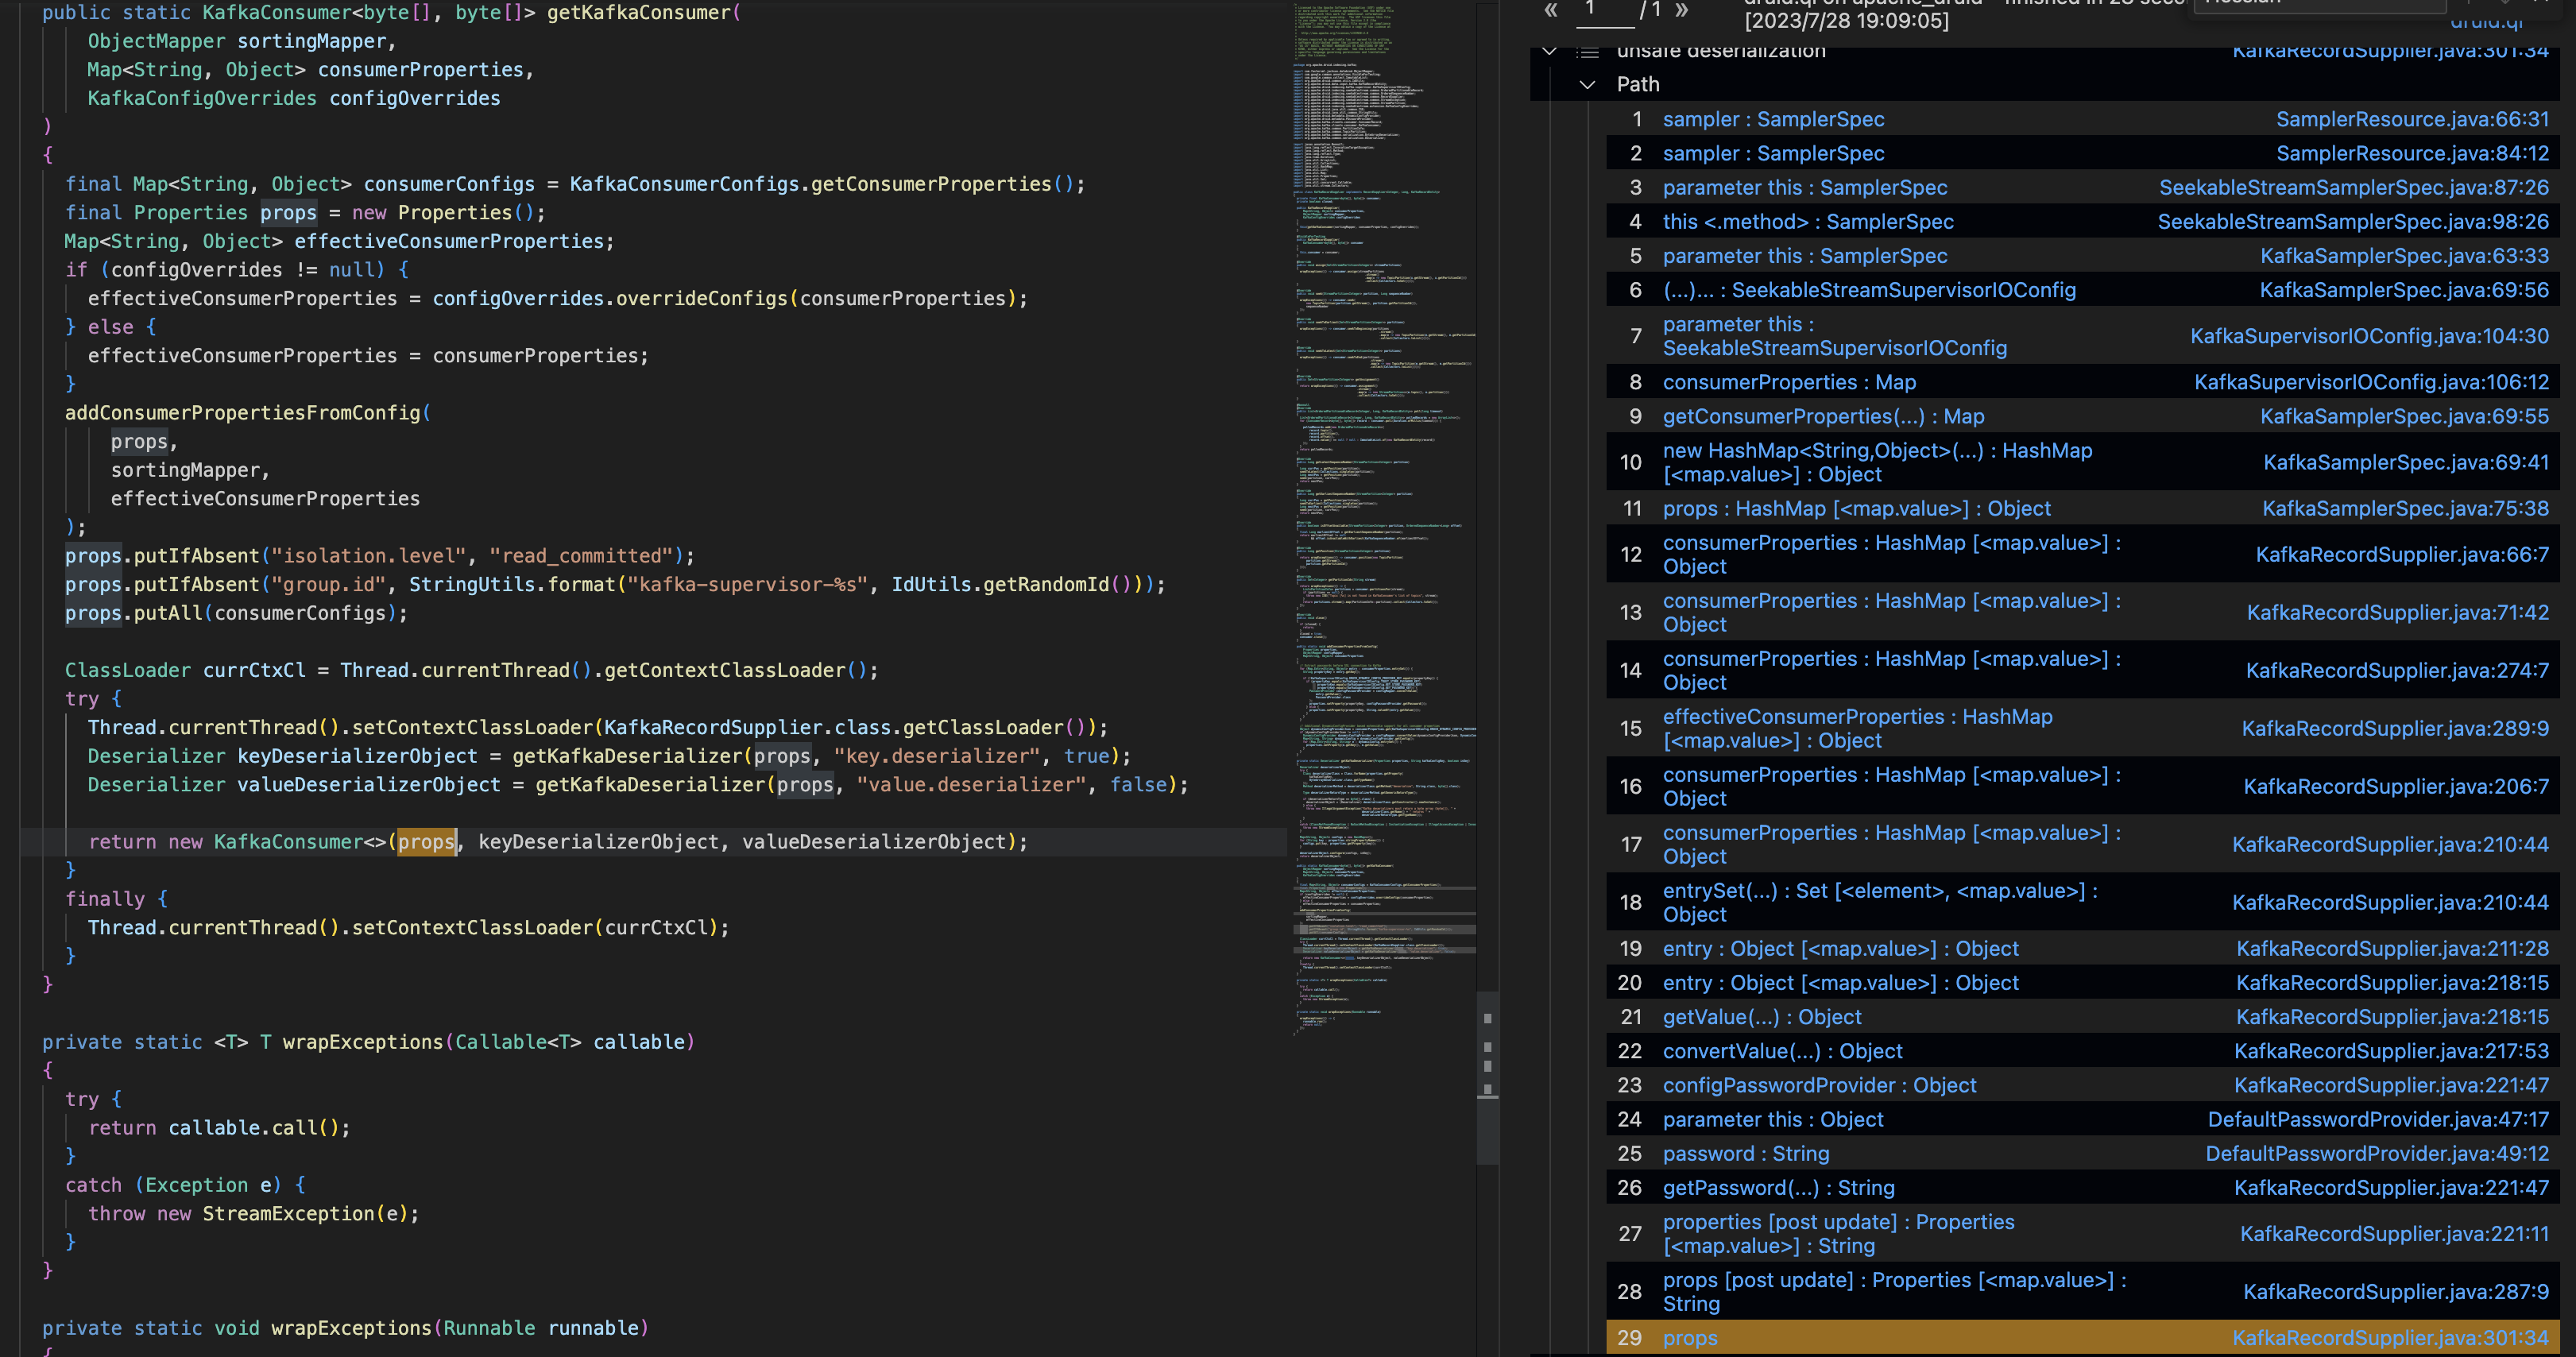
Task: Open SamplerResource.java:84:12 location
Action: (x=2412, y=153)
